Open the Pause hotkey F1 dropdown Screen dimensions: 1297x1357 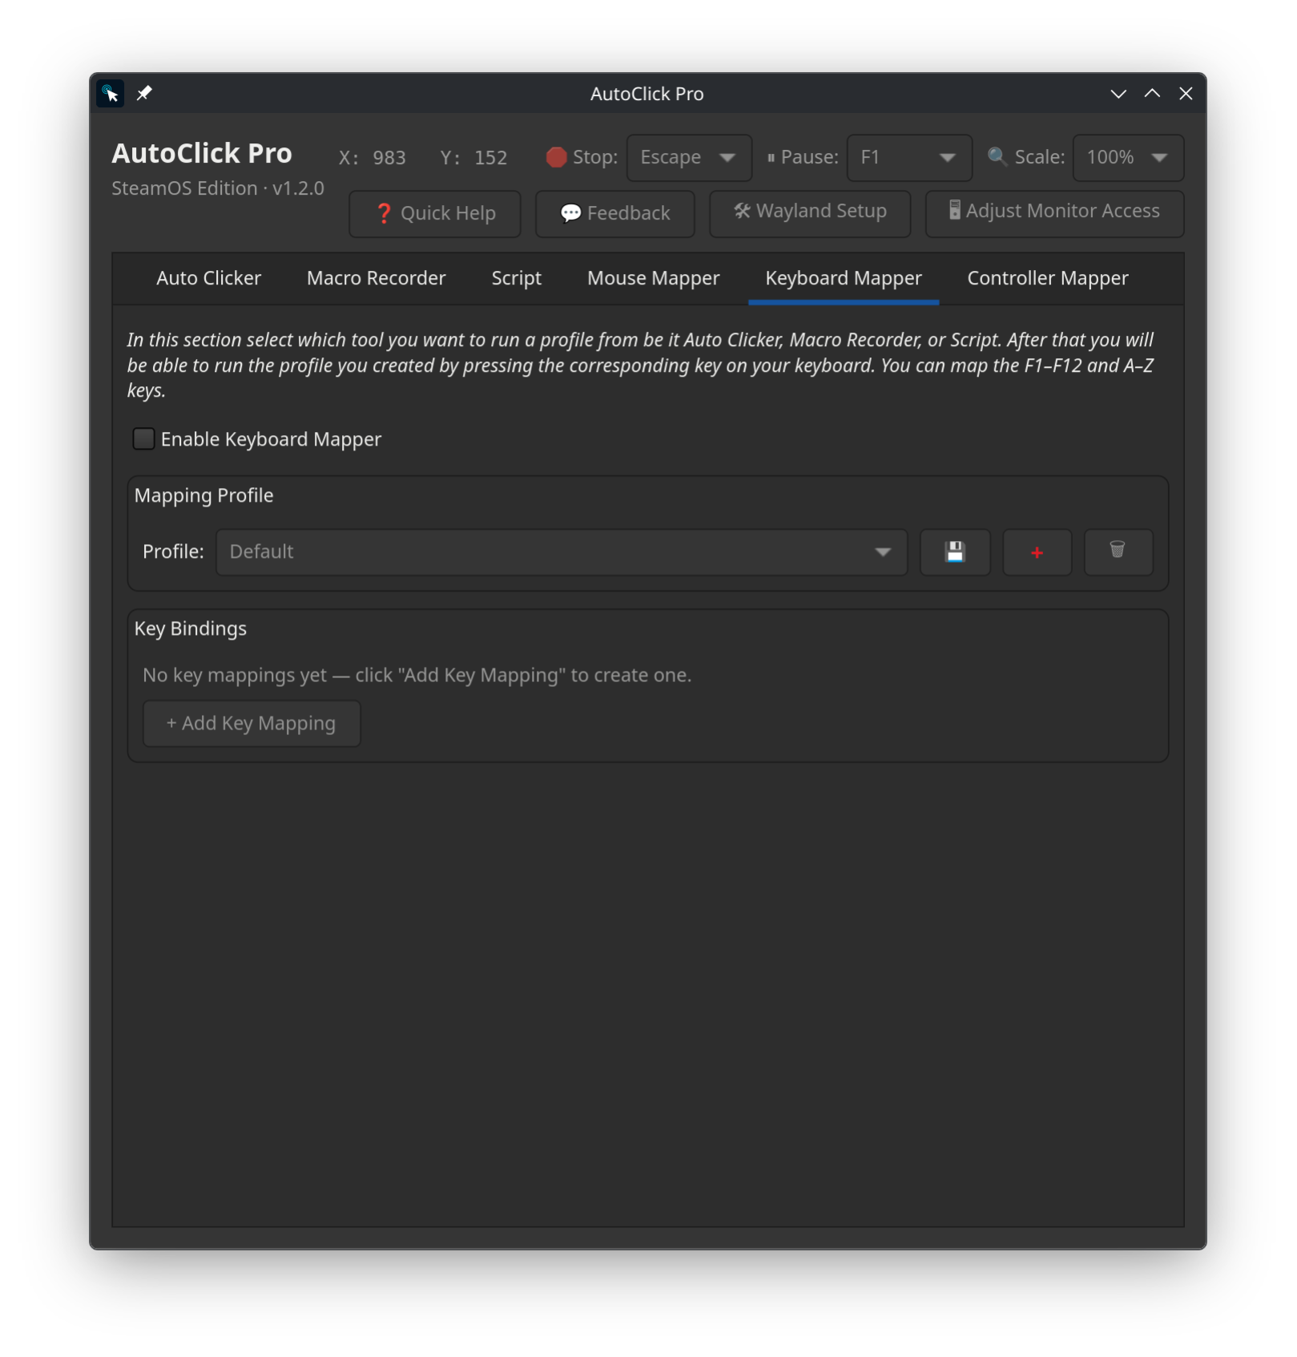(x=909, y=158)
